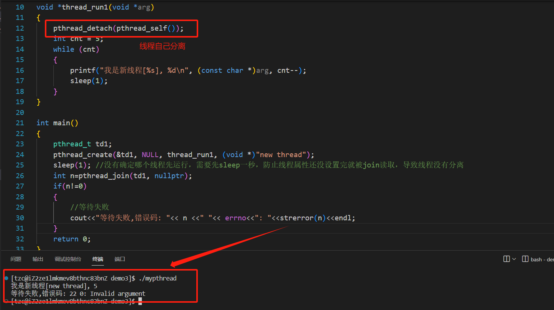Click pthread_t on line 23
Viewport: 554px width, 310px height.
(72, 144)
